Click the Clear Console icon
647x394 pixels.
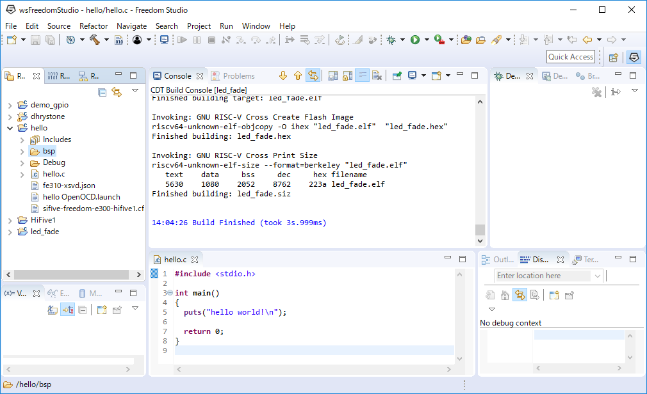[x=377, y=76]
